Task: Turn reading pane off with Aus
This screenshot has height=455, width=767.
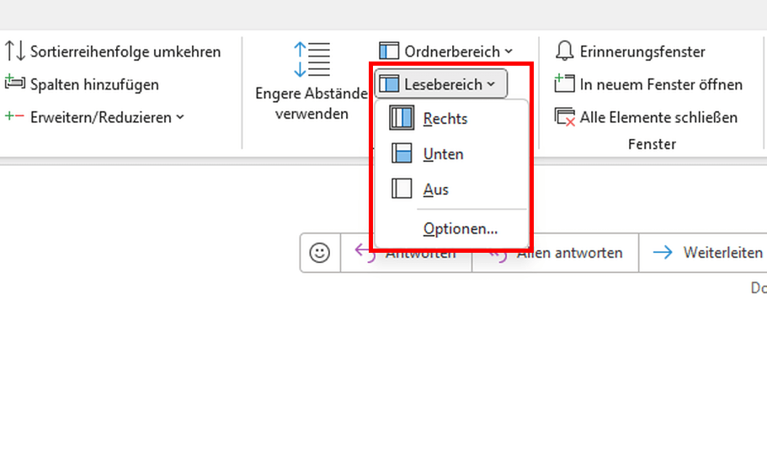Action: point(451,189)
